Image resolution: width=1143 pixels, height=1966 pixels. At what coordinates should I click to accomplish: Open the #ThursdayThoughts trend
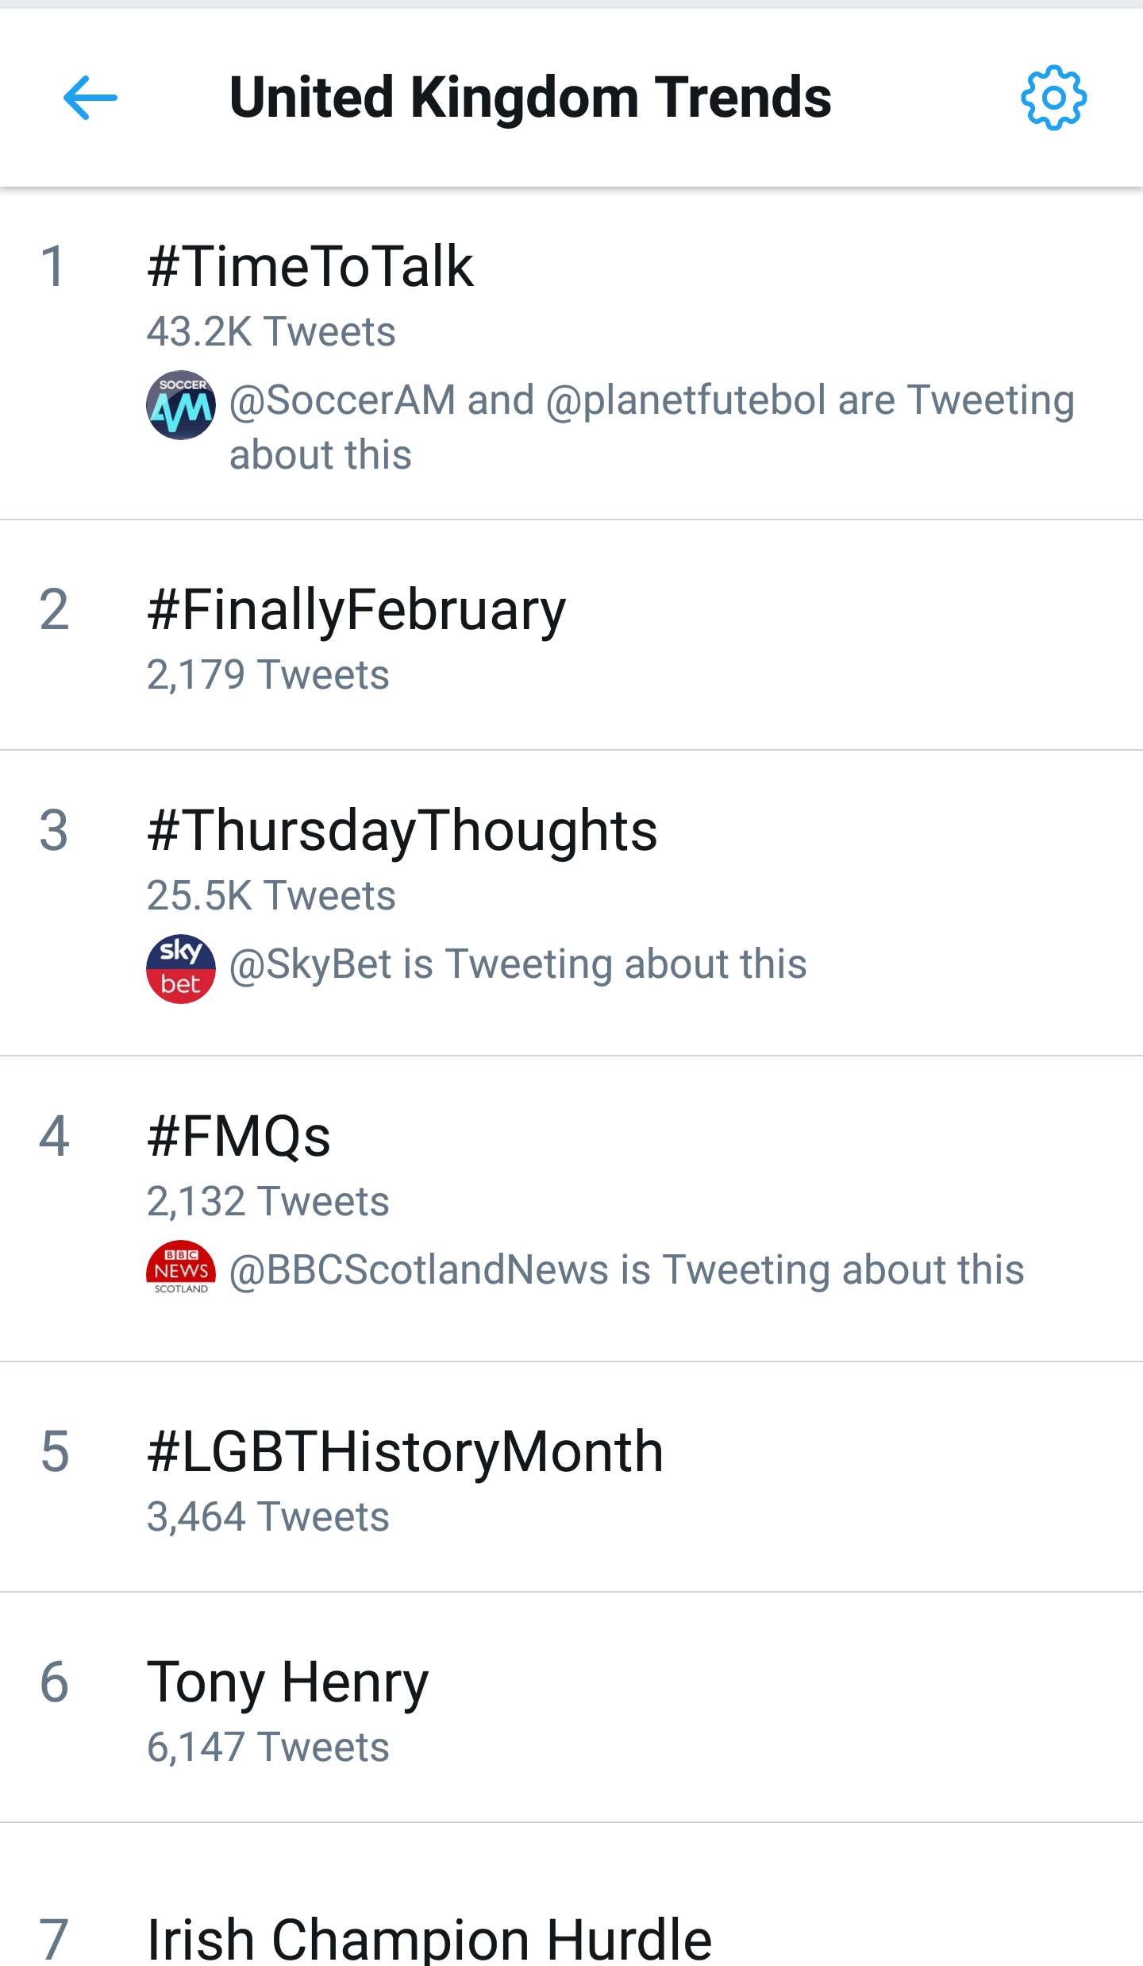pos(402,831)
